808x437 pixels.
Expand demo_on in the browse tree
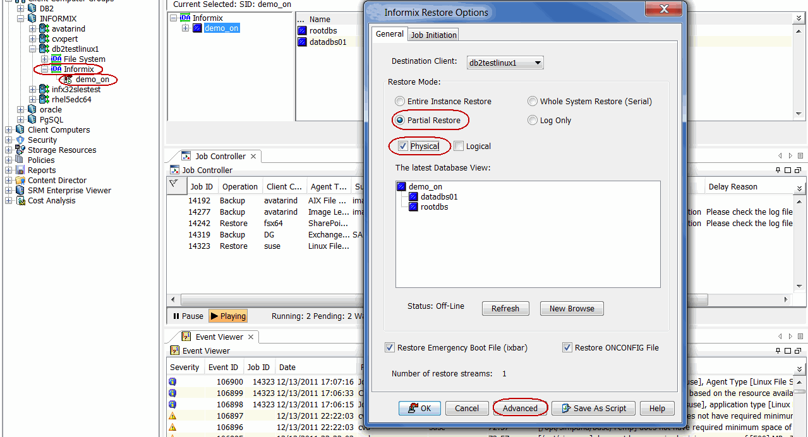[186, 28]
